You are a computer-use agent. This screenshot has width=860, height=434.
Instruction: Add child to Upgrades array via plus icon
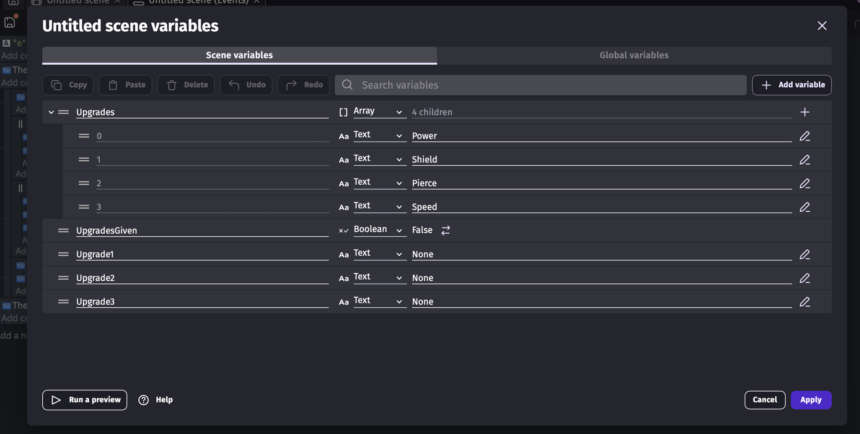(x=805, y=112)
